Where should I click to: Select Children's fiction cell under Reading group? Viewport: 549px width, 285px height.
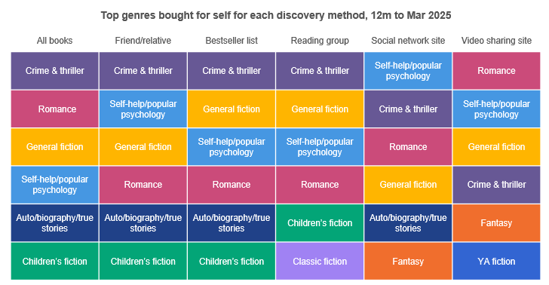pos(320,222)
